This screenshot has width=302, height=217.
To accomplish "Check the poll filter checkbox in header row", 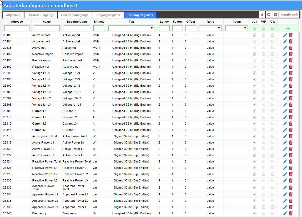I will (x=254, y=28).
